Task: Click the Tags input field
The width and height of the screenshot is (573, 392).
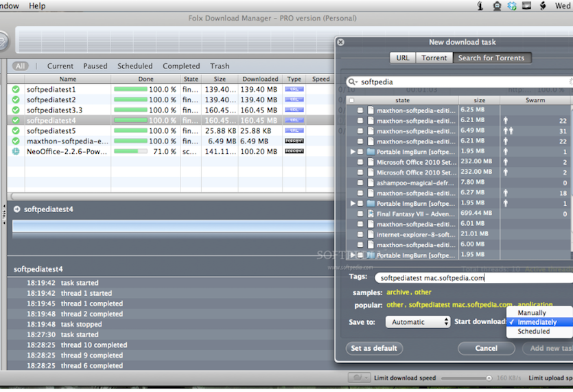Action: [474, 278]
